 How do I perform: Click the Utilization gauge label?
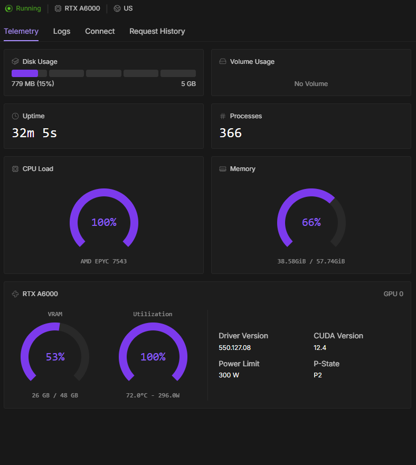point(153,314)
